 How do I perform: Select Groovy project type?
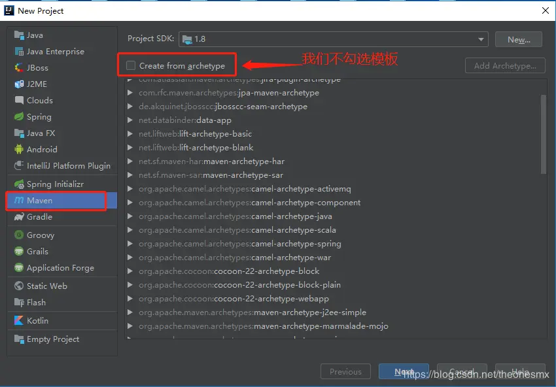pyautogui.click(x=62, y=235)
